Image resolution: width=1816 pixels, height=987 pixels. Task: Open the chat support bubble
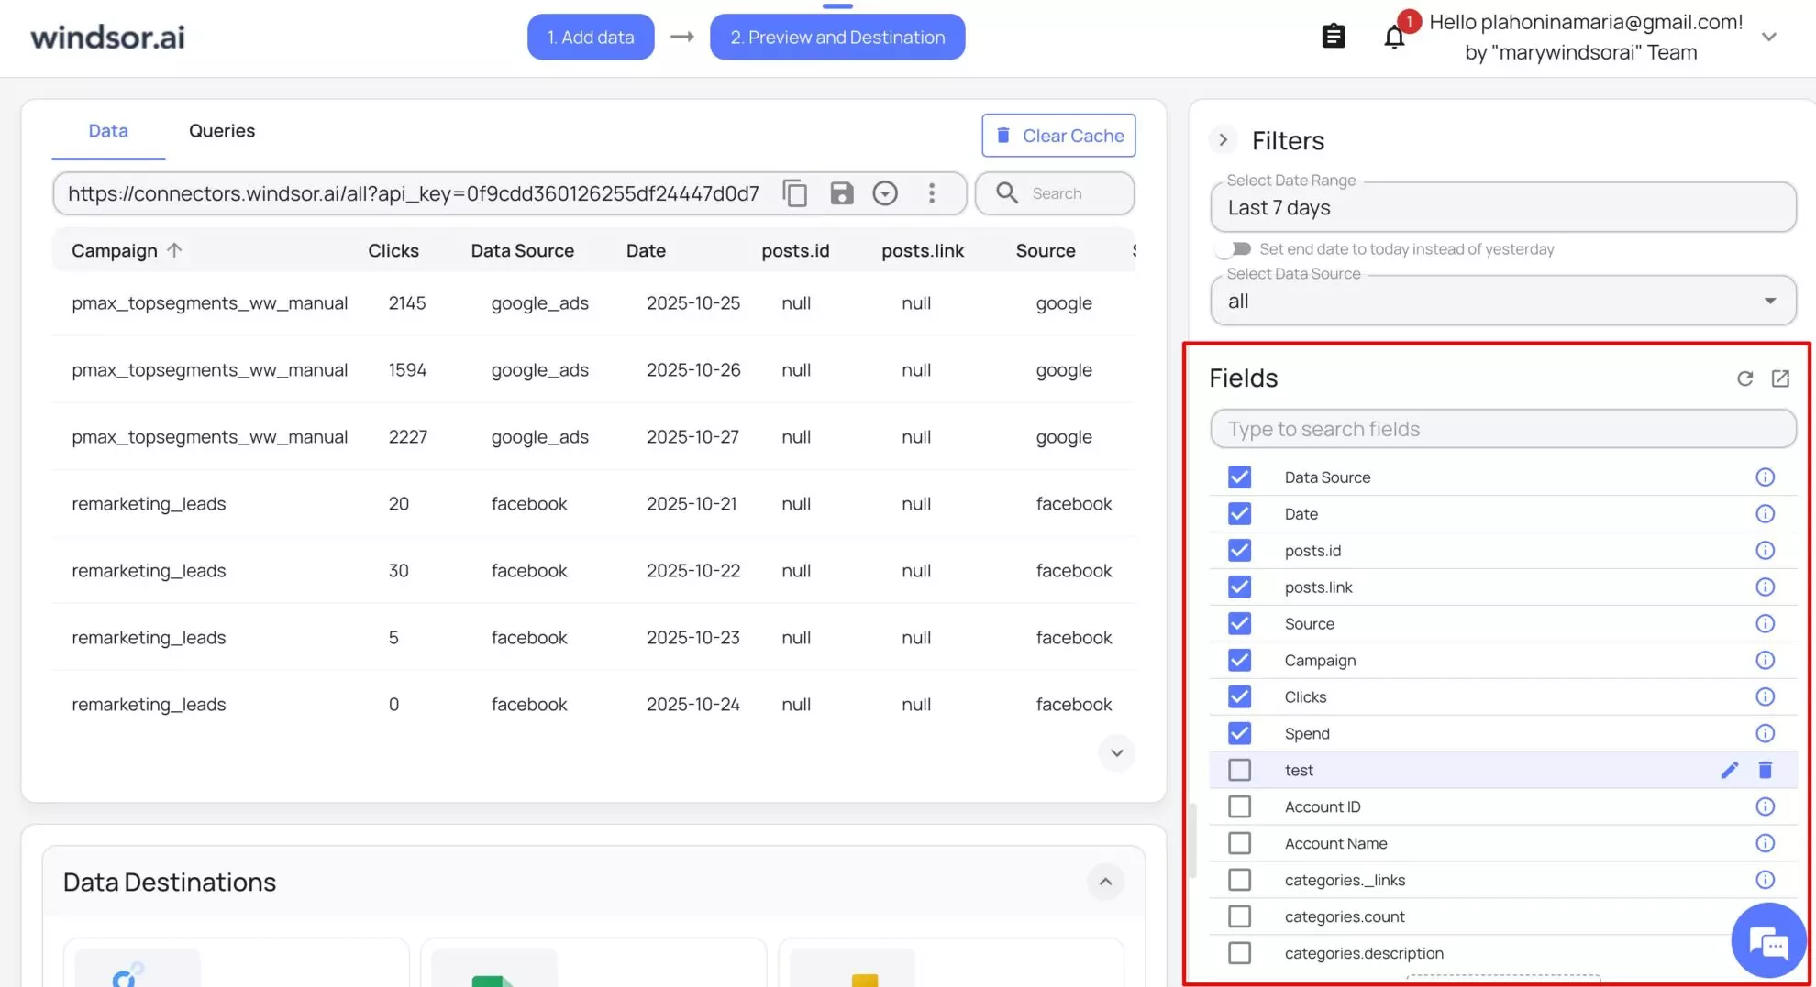pos(1767,940)
